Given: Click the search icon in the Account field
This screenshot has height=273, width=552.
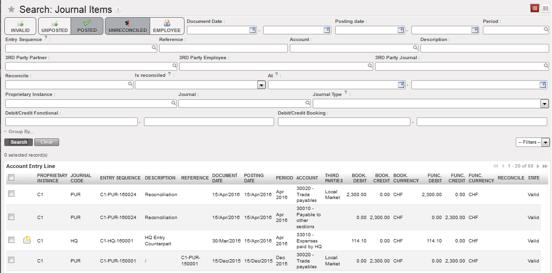Looking at the screenshot, I should tap(415, 48).
